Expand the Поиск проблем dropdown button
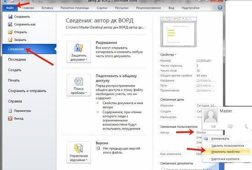The width and height of the screenshot is (252, 170). [79, 85]
